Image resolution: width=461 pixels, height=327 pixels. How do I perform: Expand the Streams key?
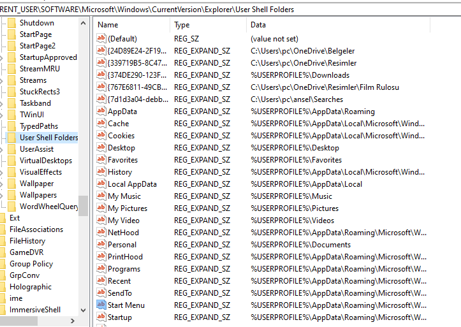pyautogui.click(x=1, y=80)
